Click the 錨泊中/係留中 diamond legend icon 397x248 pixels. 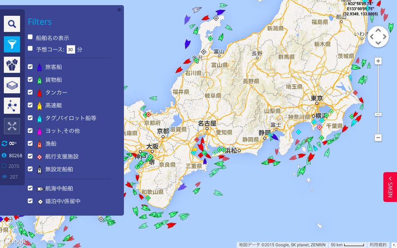pos(40,202)
